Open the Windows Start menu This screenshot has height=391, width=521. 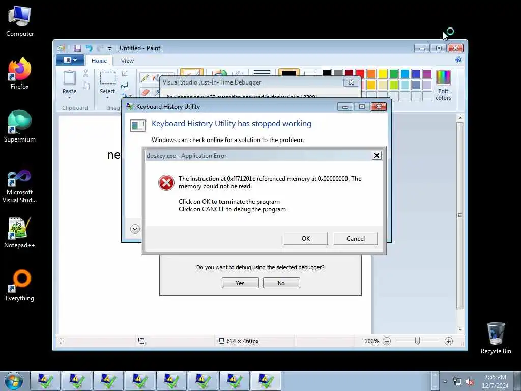14,381
